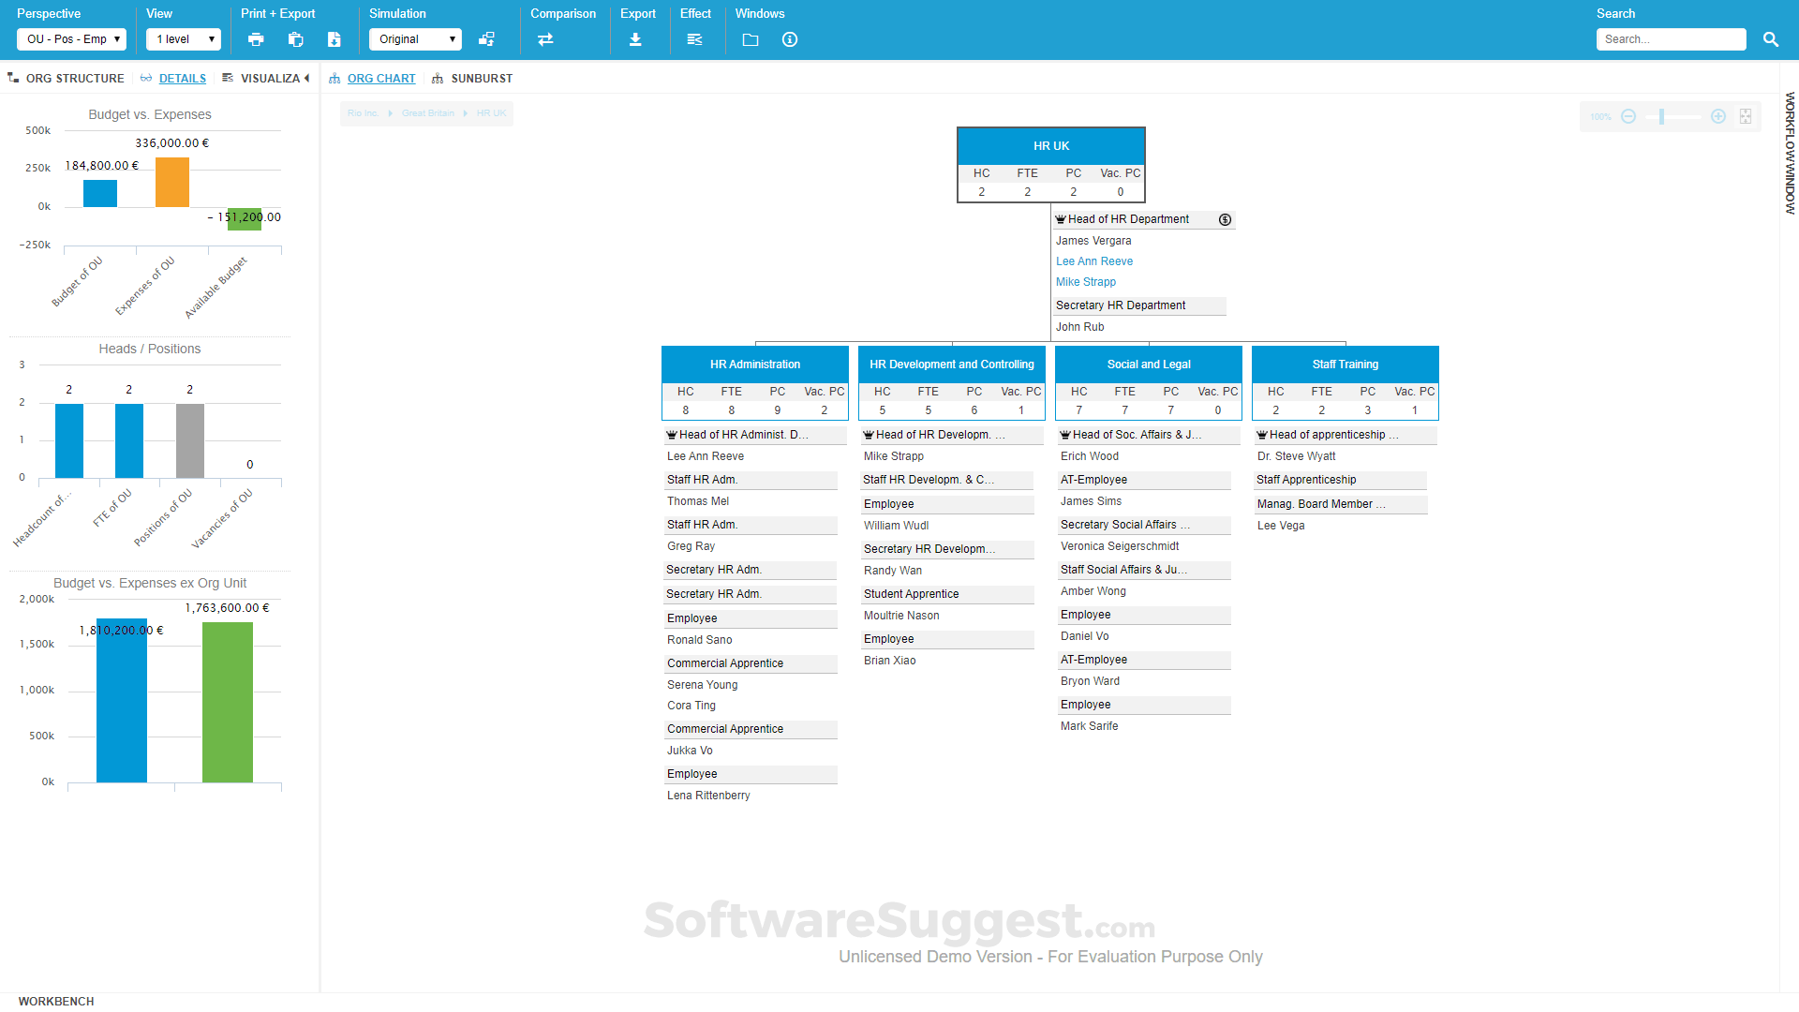The height and width of the screenshot is (1012, 1799).
Task: Click the search magnifier icon
Action: click(x=1770, y=39)
